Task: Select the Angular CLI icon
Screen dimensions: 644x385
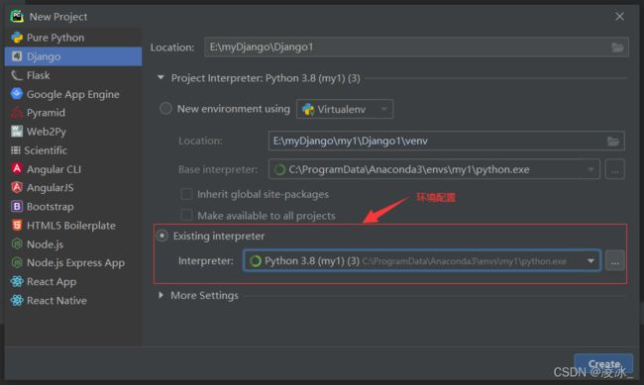Action: click(17, 168)
